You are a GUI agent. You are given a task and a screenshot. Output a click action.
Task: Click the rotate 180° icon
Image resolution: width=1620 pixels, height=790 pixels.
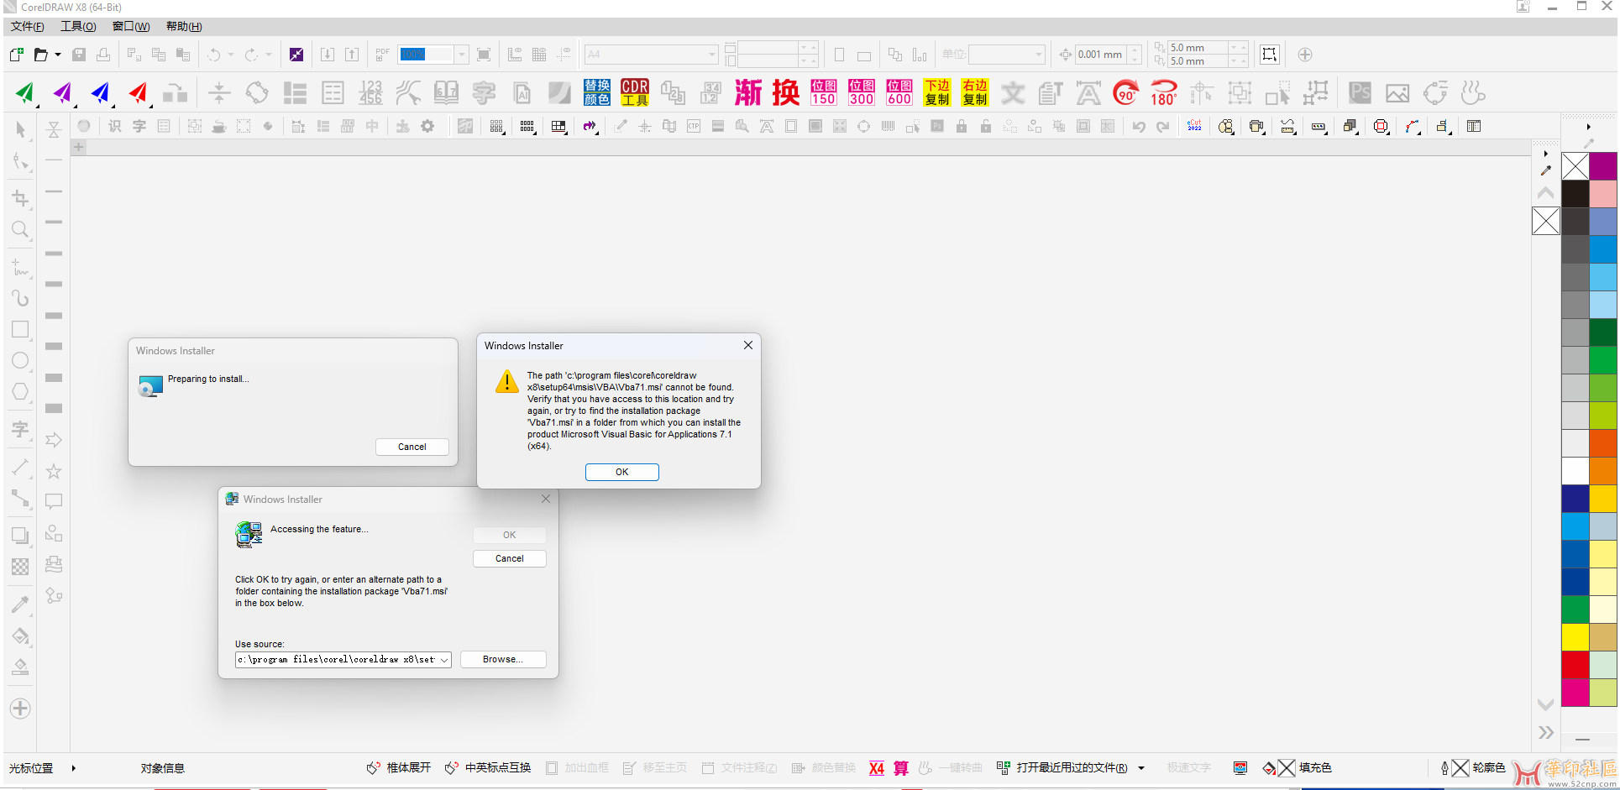click(1164, 92)
